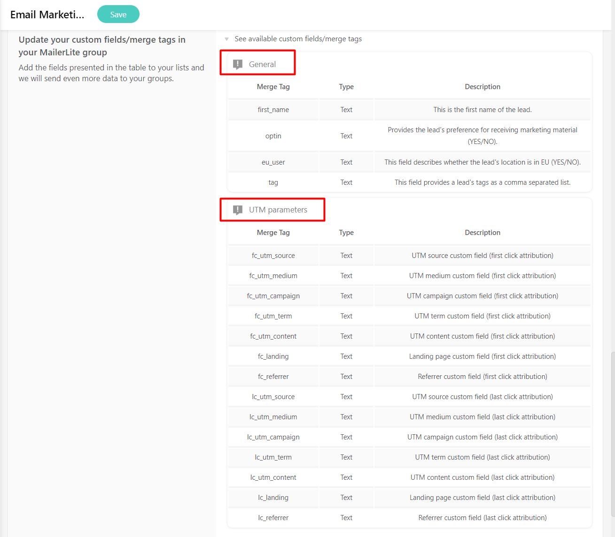The image size is (615, 537).
Task: Click the Save button
Action: 118,14
